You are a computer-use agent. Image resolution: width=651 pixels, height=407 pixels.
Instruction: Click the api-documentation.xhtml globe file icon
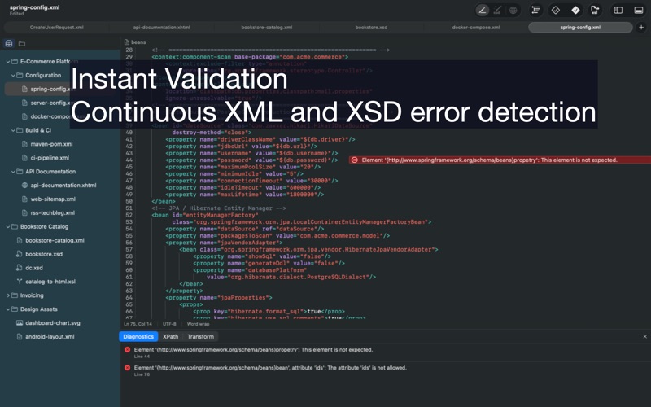click(24, 186)
